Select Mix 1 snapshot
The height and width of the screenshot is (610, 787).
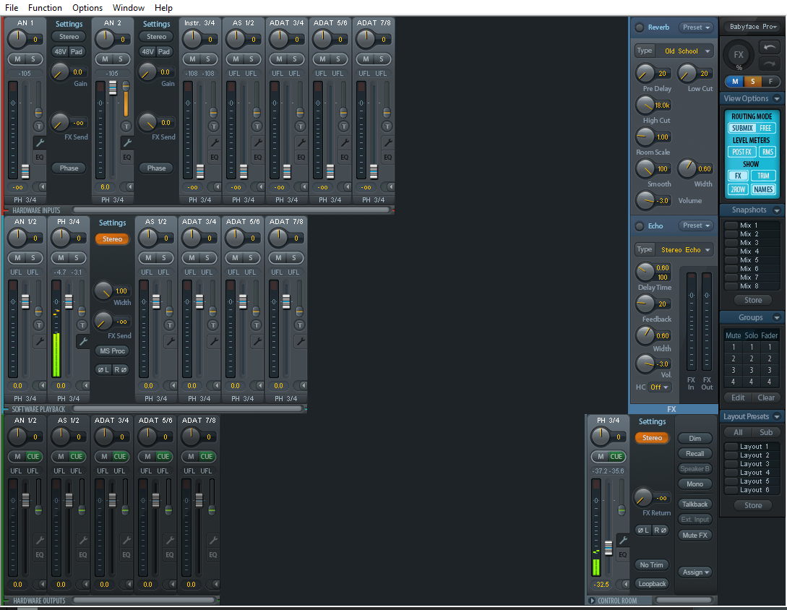click(x=752, y=225)
